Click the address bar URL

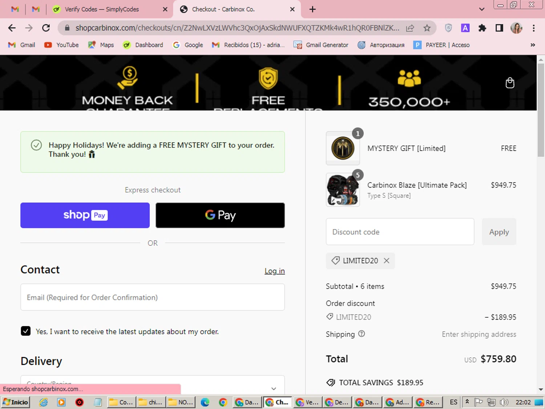(237, 28)
